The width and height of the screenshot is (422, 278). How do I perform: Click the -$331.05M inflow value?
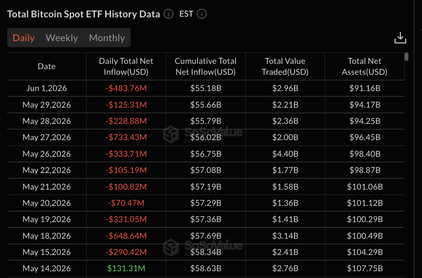point(126,219)
